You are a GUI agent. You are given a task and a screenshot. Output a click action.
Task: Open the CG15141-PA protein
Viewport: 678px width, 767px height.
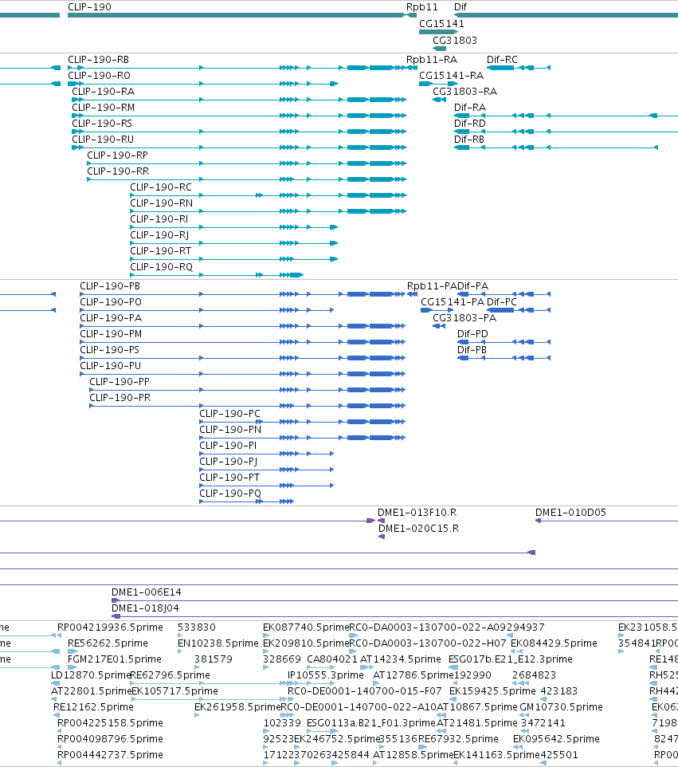click(437, 310)
